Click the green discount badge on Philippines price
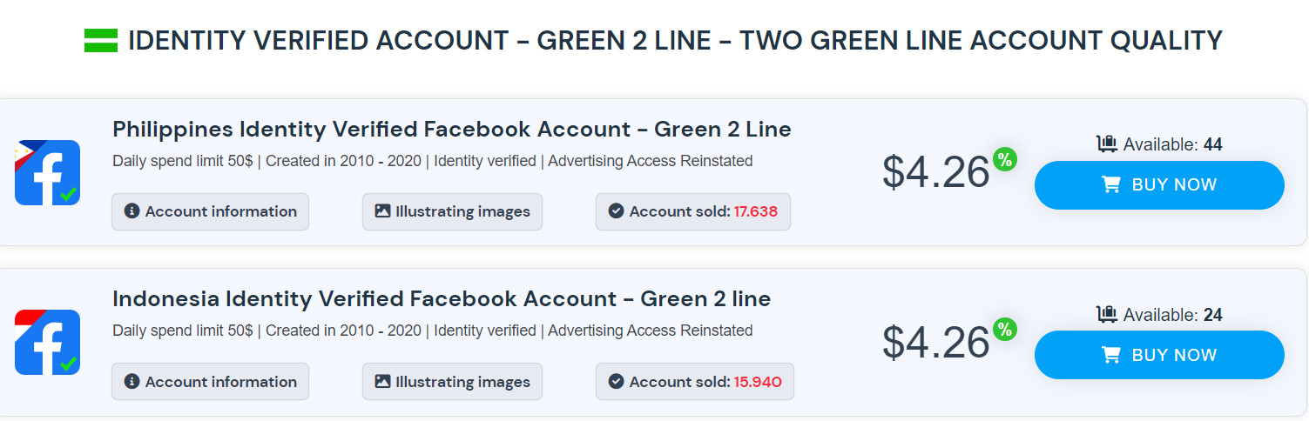The width and height of the screenshot is (1309, 421). [x=1005, y=159]
